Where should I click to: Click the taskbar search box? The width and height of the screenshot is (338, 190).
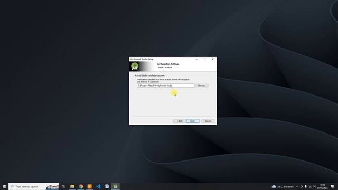[34, 186]
